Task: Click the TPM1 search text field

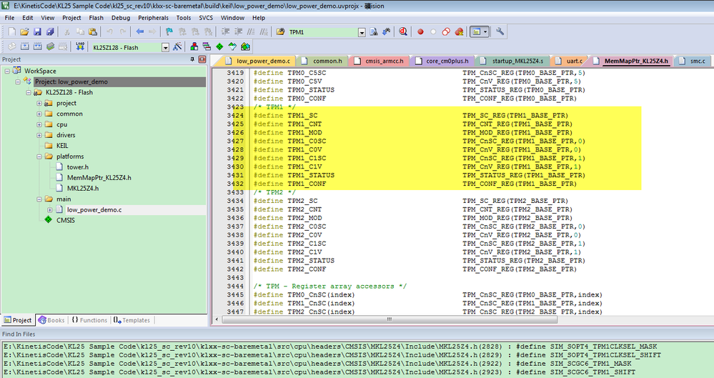Action: pos(323,32)
